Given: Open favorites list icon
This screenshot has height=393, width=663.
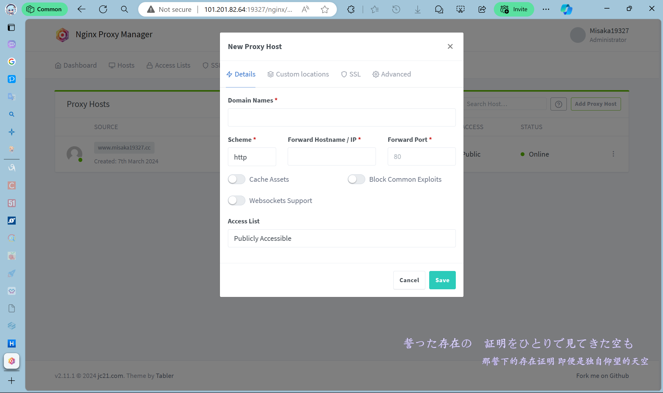Looking at the screenshot, I should (375, 9).
